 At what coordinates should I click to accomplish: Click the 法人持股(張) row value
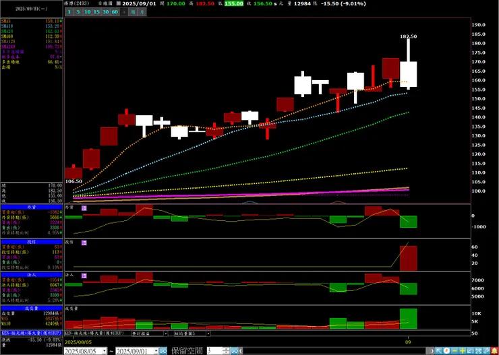coord(55,285)
